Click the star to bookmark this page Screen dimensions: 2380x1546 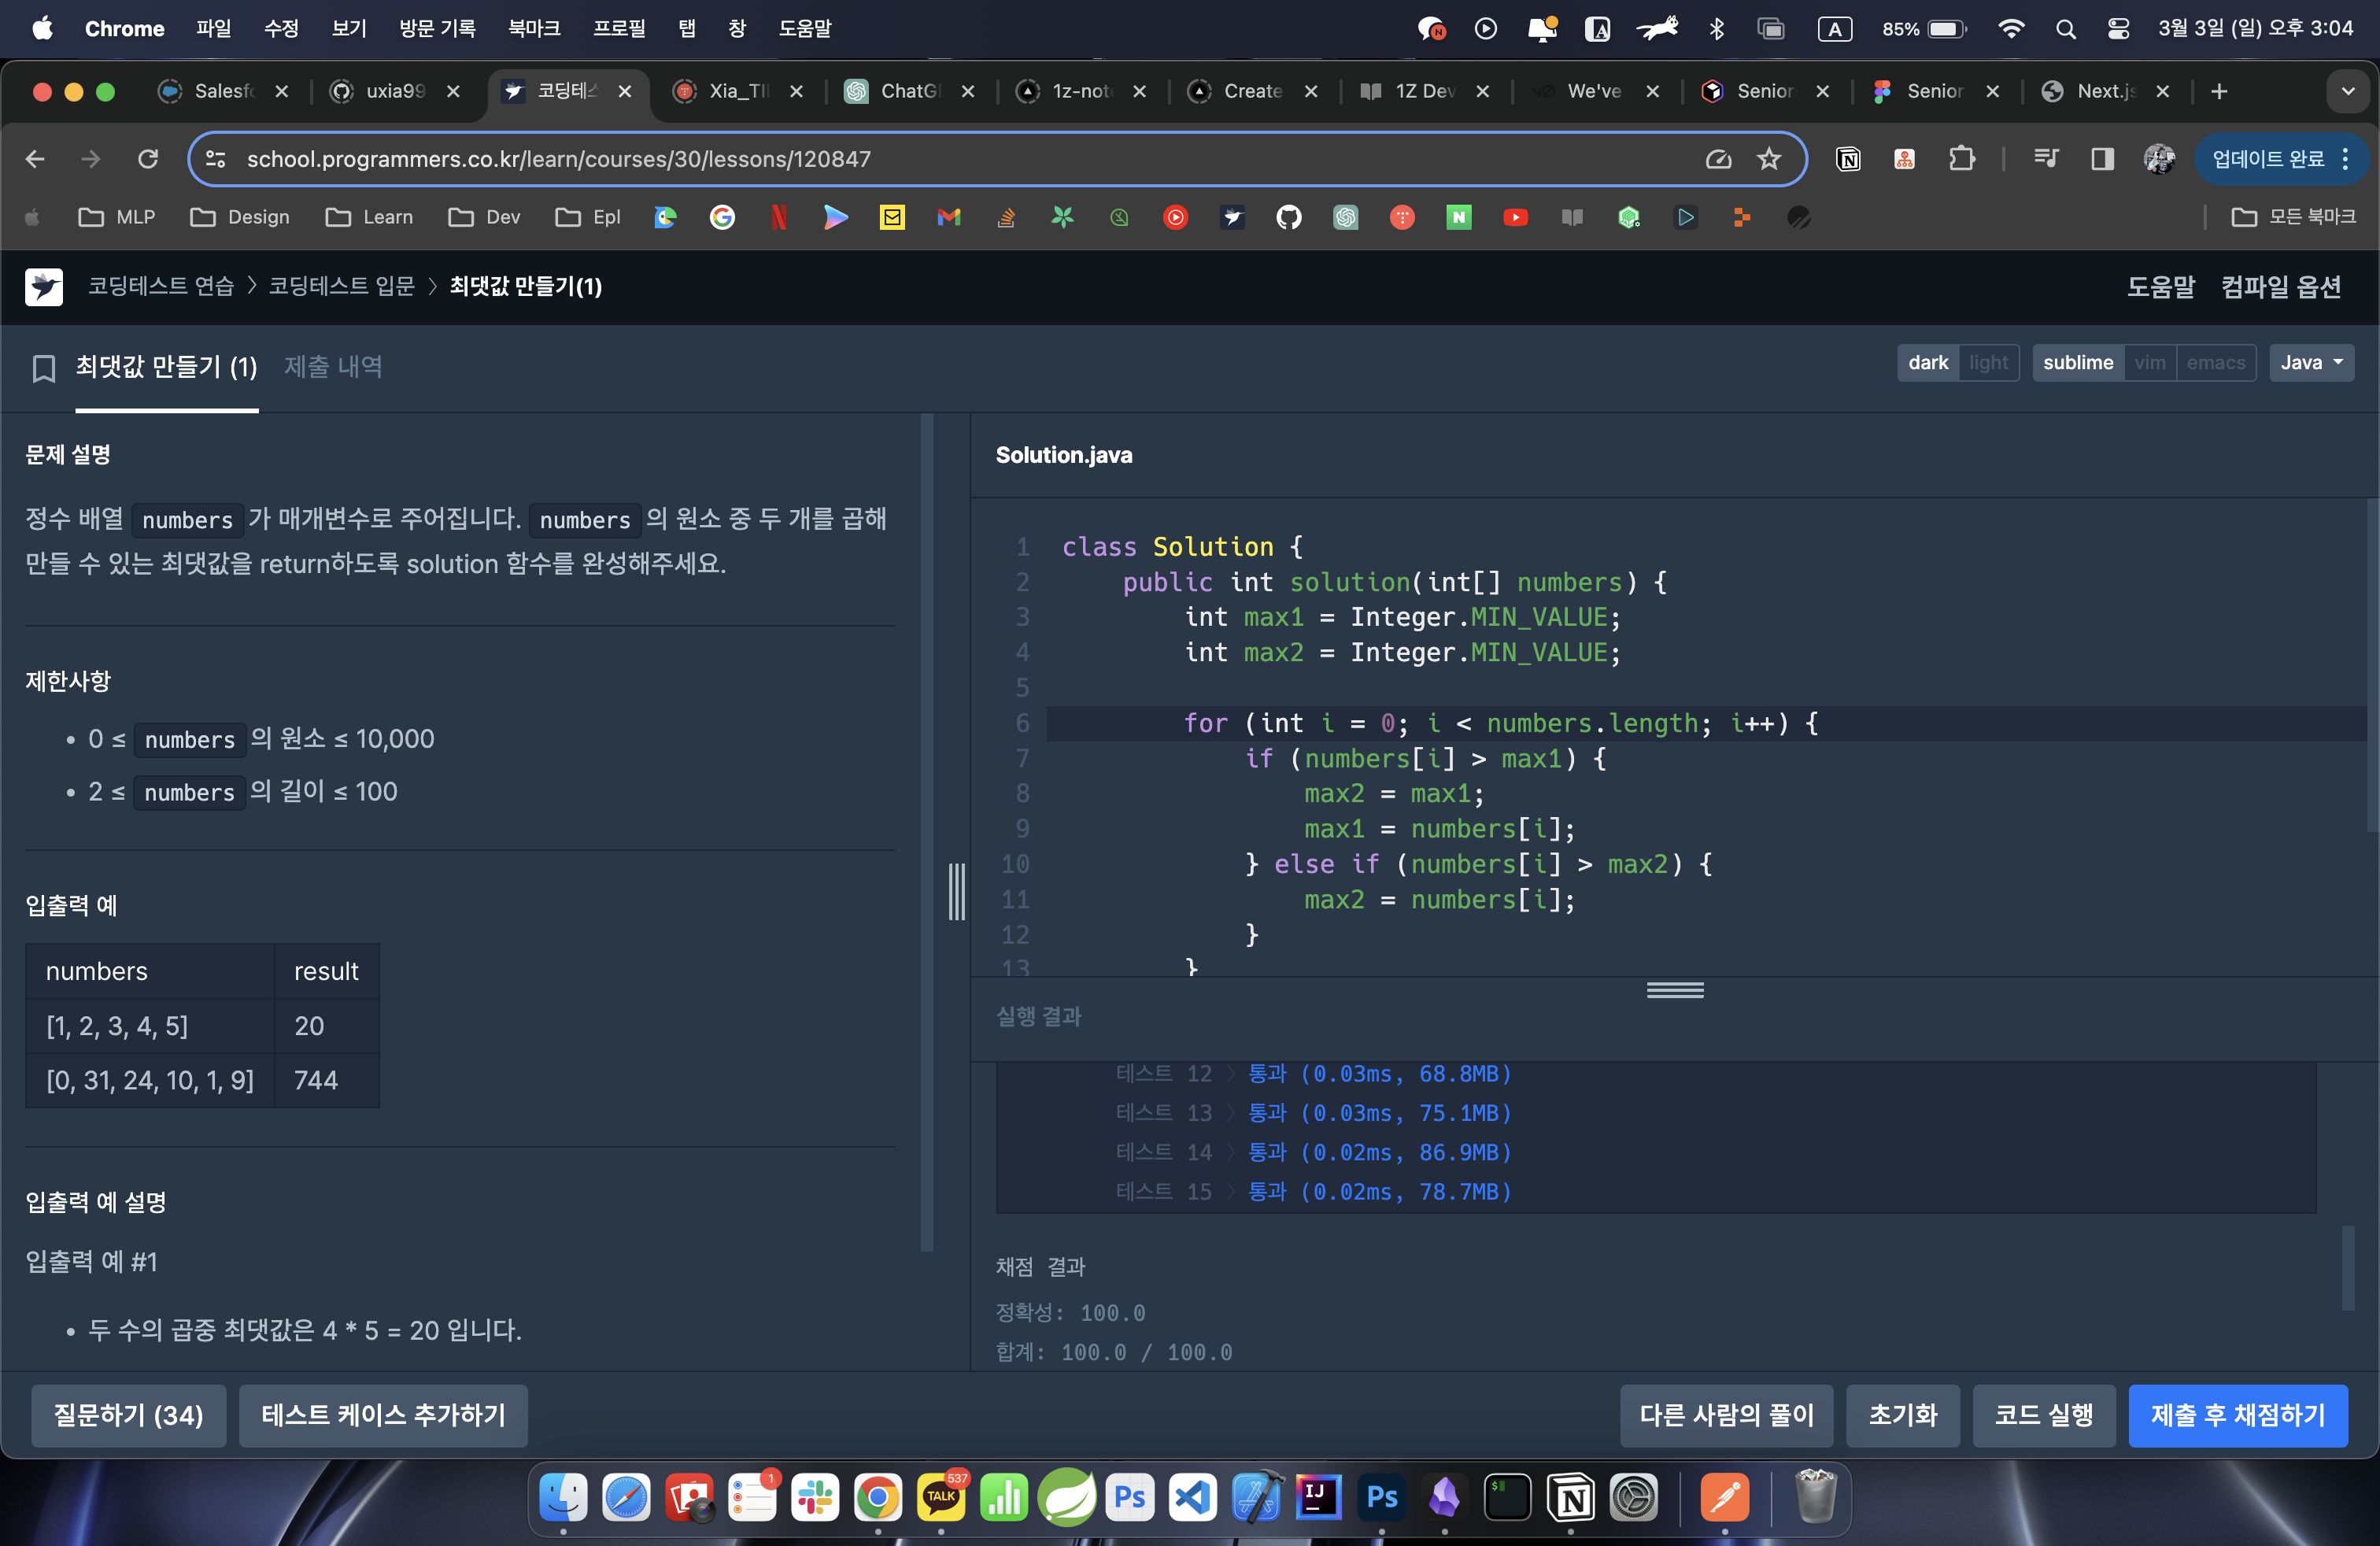(1768, 159)
